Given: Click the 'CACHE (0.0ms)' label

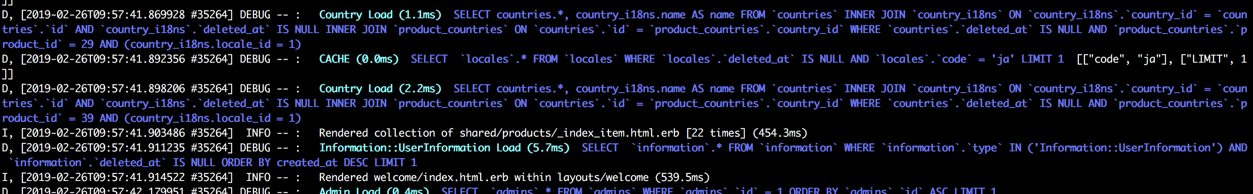Looking at the screenshot, I should click(x=358, y=59).
